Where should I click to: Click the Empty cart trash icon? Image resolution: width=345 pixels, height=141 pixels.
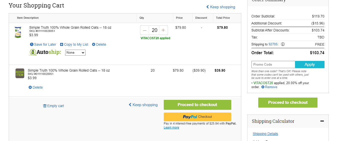[45, 106]
